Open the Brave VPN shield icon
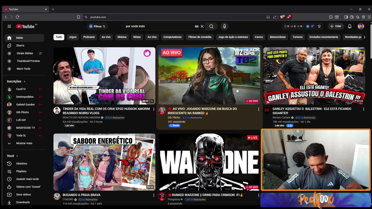The height and width of the screenshot is (209, 372). [363, 17]
